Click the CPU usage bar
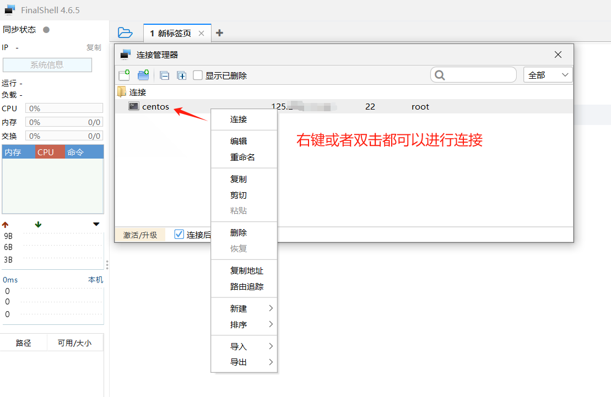611x397 pixels. (x=64, y=108)
